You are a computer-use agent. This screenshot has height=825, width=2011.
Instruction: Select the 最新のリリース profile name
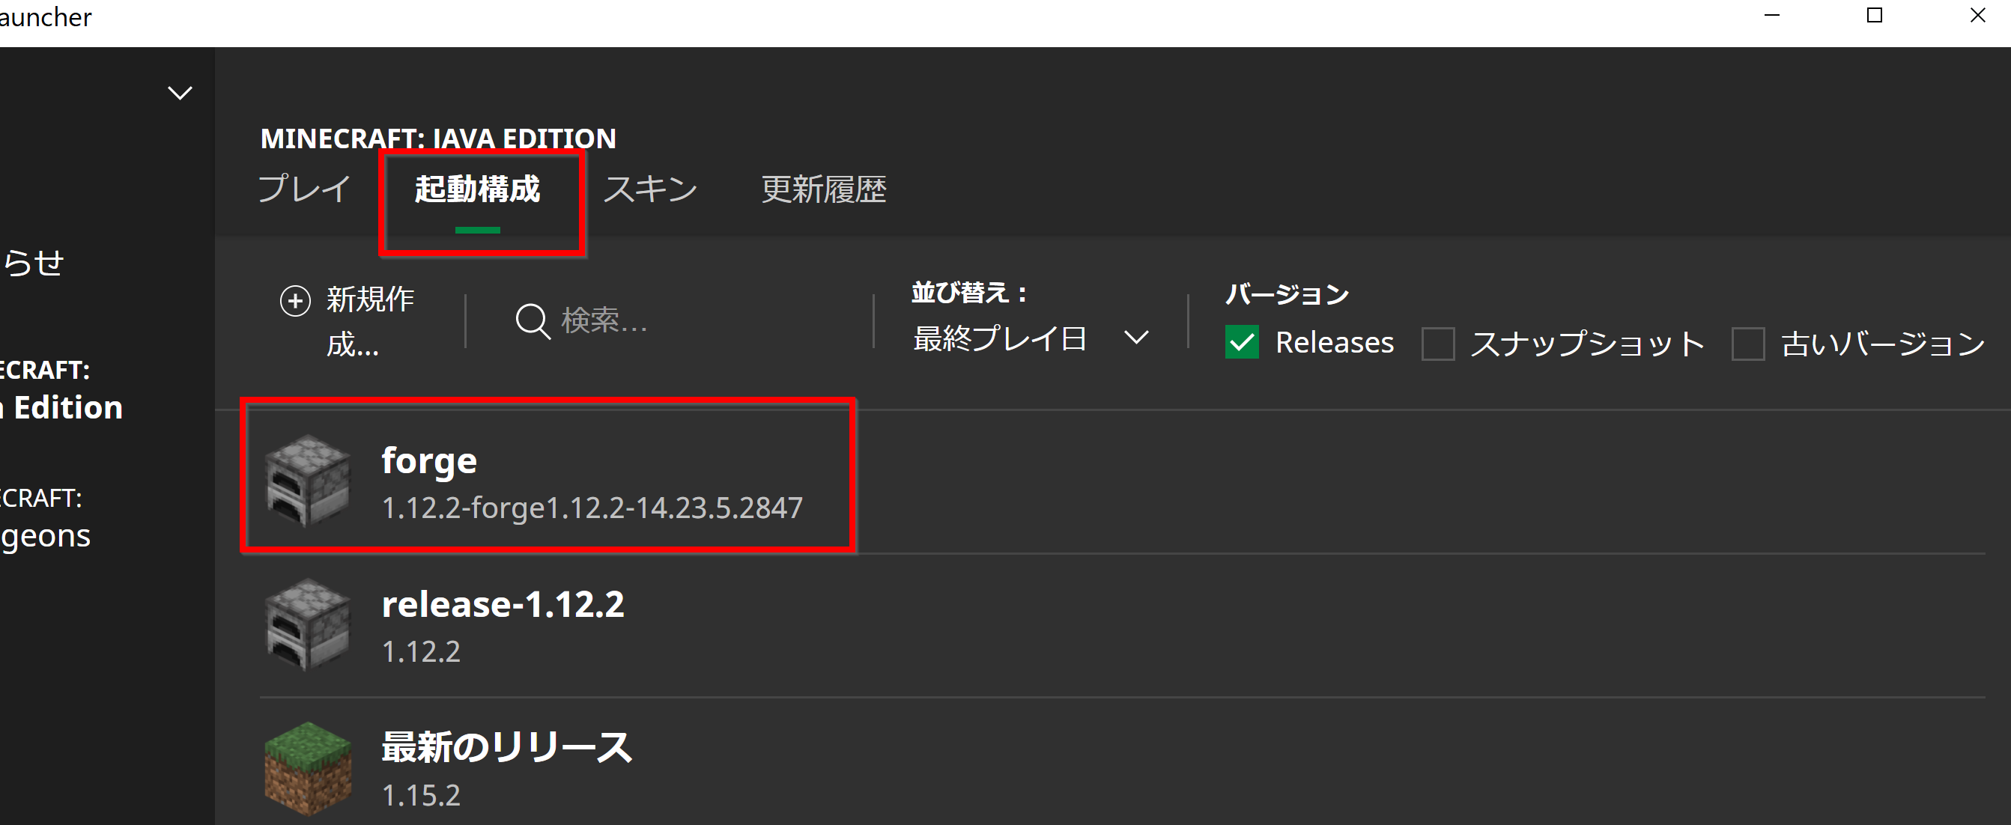click(506, 747)
